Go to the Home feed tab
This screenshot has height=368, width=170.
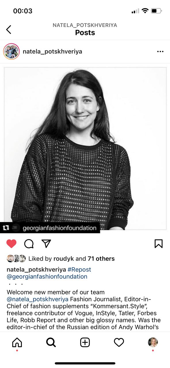[x=17, y=342]
